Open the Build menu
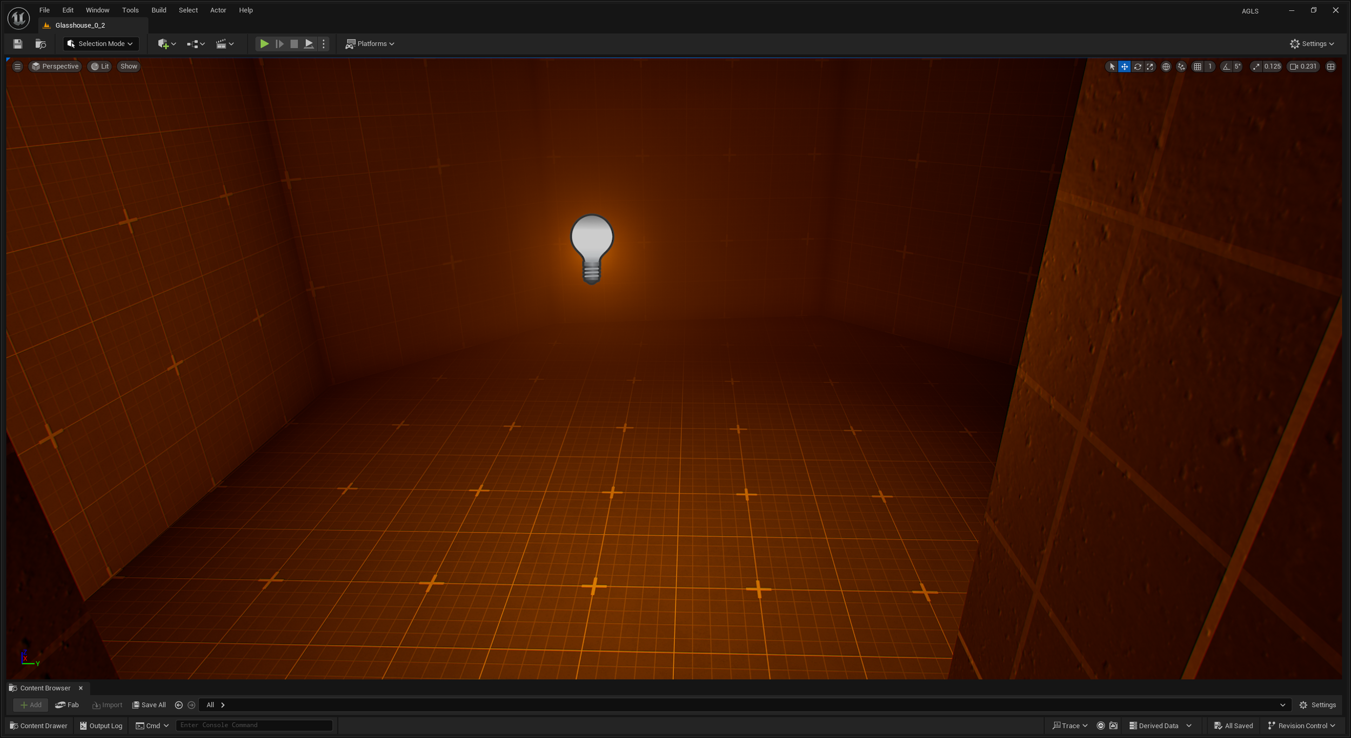This screenshot has width=1351, height=738. (158, 10)
